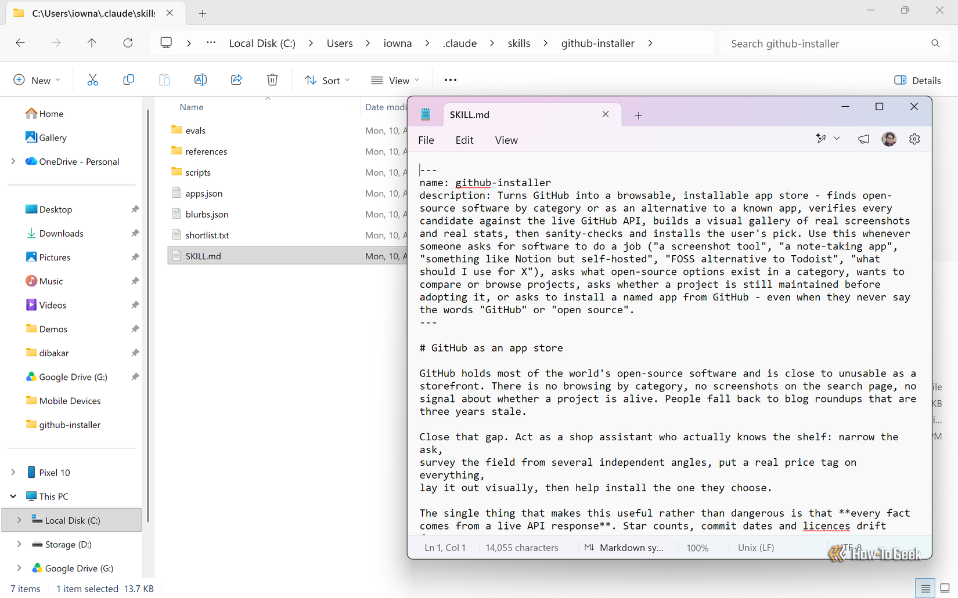Click the Up arrow to parent folder
The height and width of the screenshot is (598, 958).
(92, 43)
